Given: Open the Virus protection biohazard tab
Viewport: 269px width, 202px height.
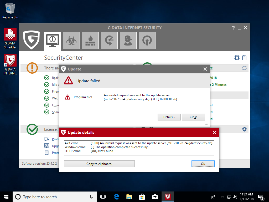Looking at the screenshot, I should tap(71, 41).
